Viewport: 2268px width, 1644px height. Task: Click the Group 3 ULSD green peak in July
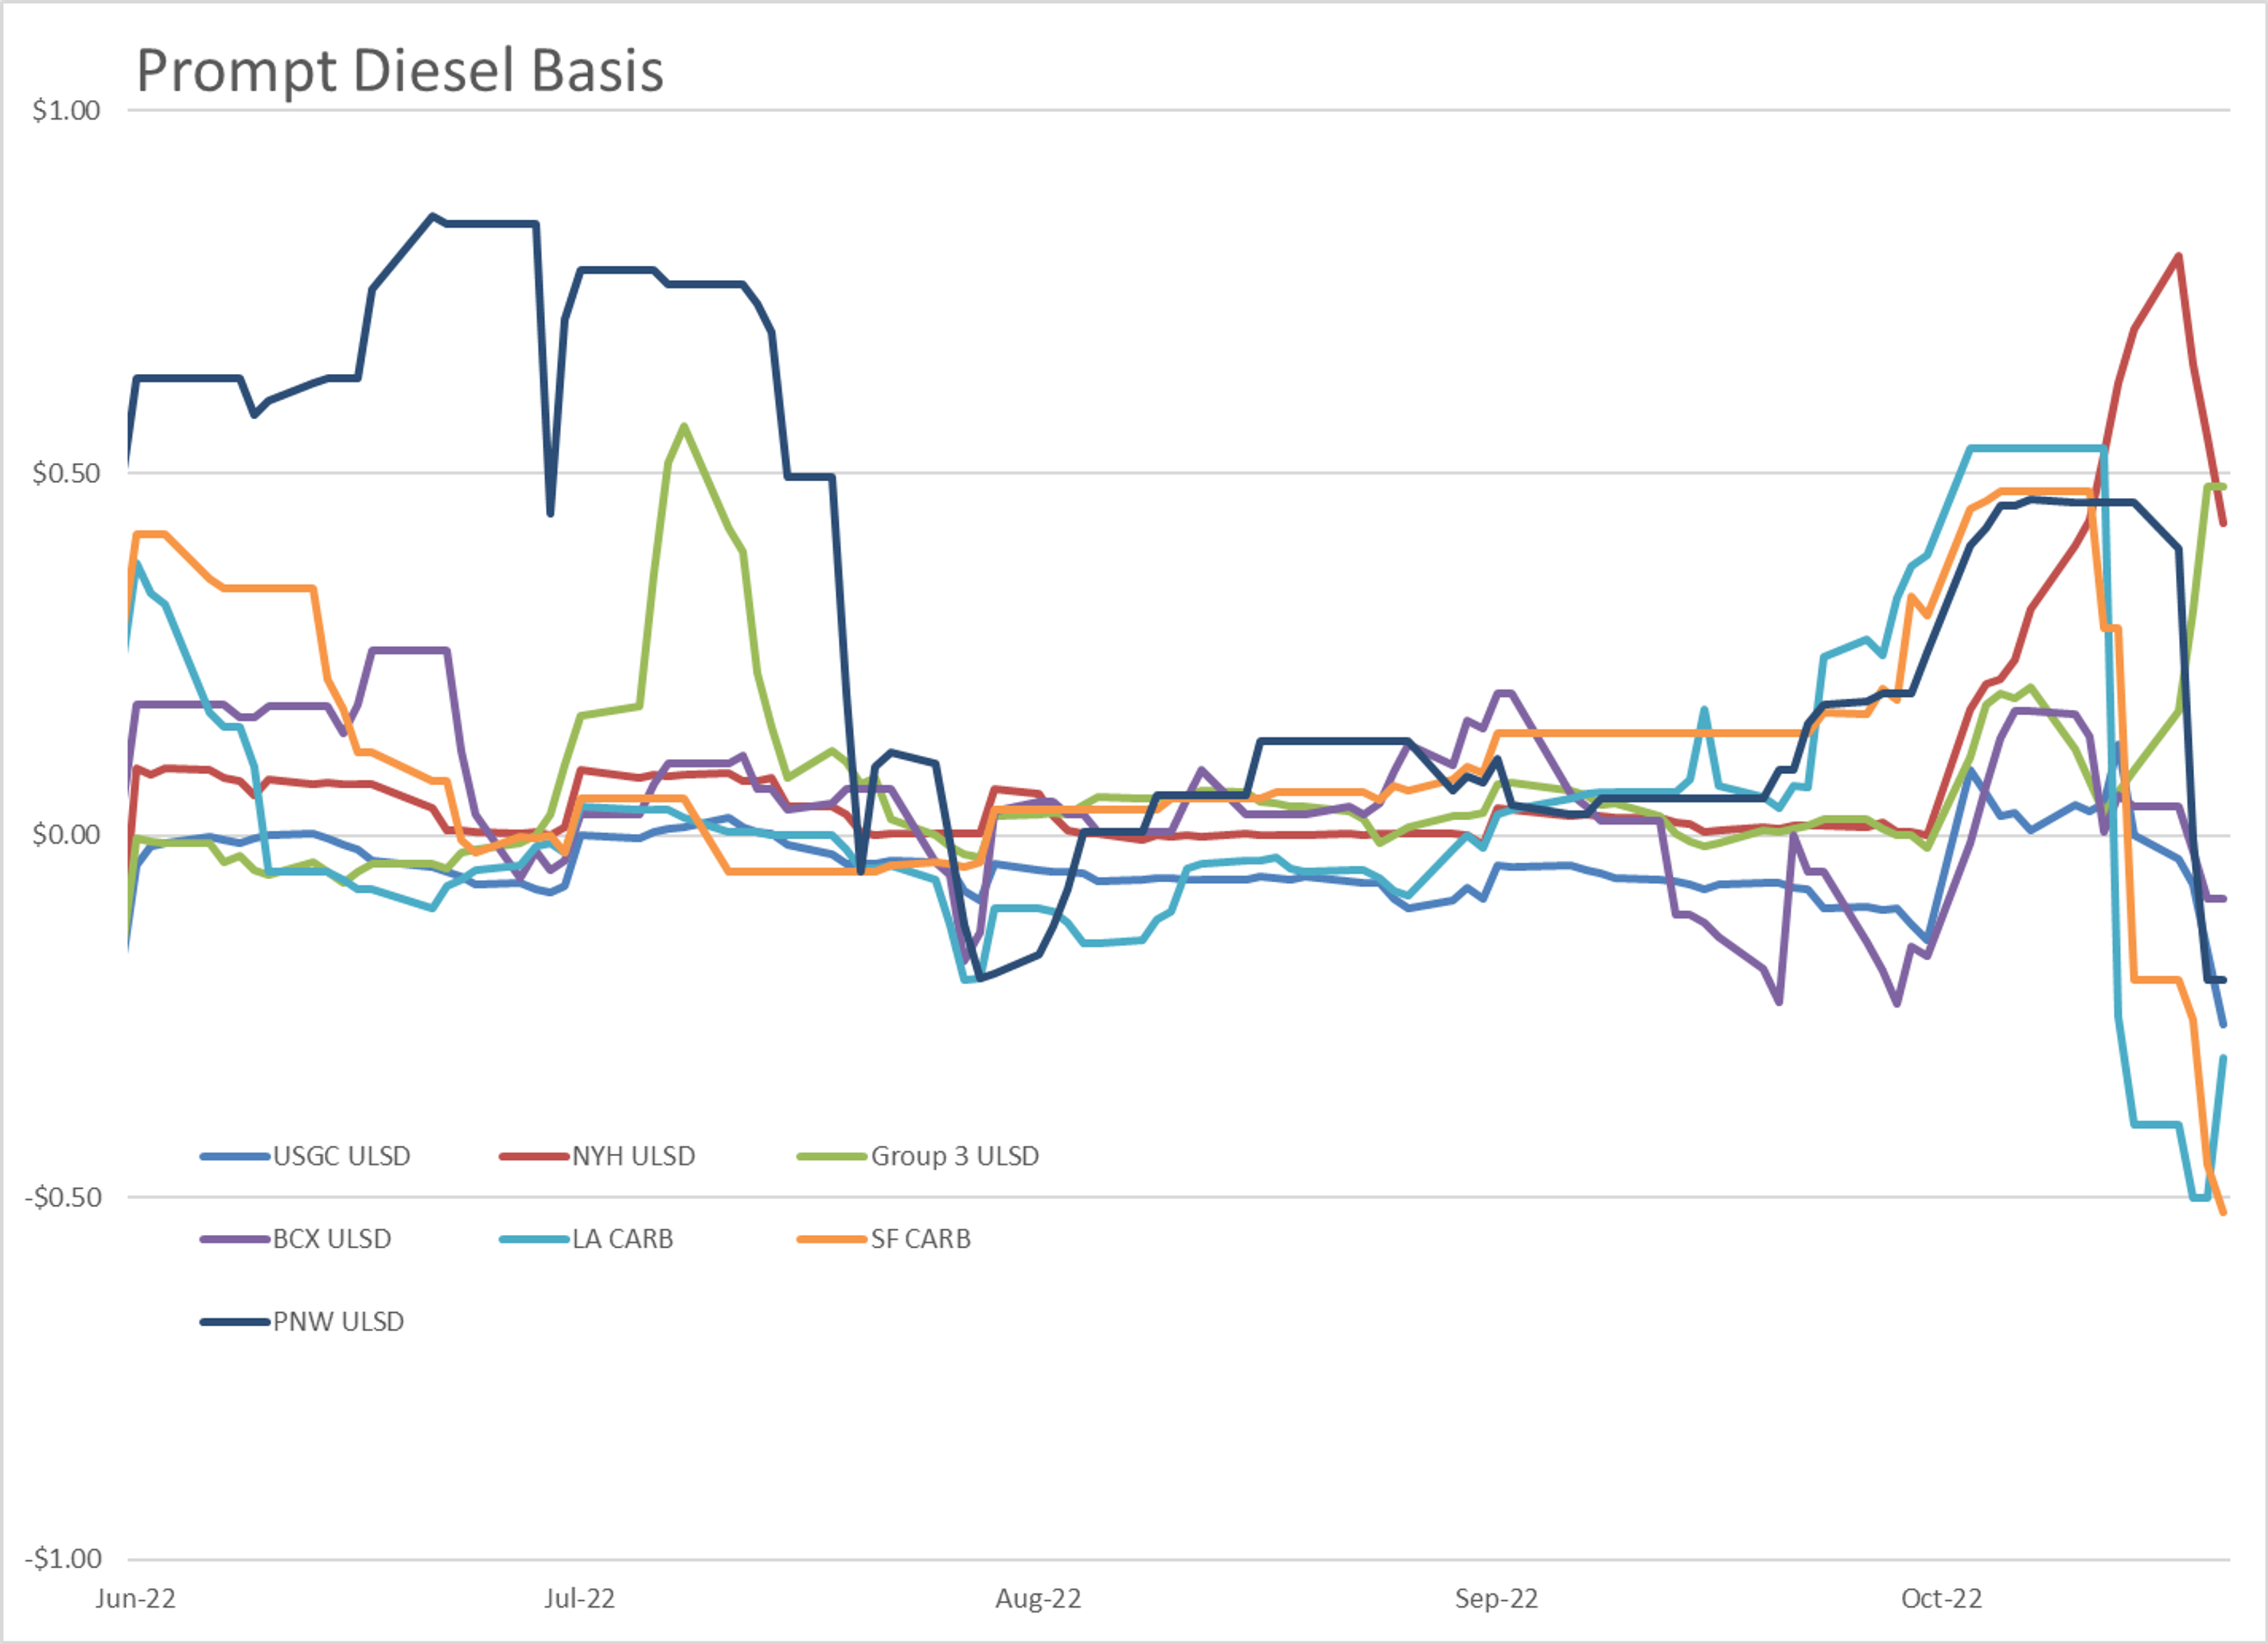(x=684, y=427)
